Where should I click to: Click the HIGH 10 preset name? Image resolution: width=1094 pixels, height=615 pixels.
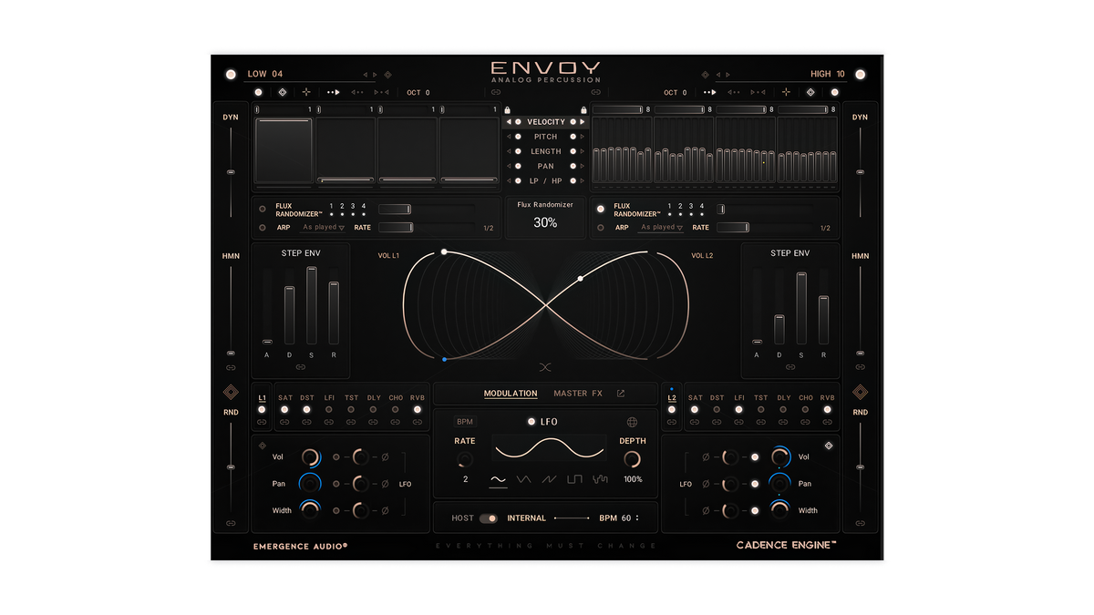(x=828, y=74)
